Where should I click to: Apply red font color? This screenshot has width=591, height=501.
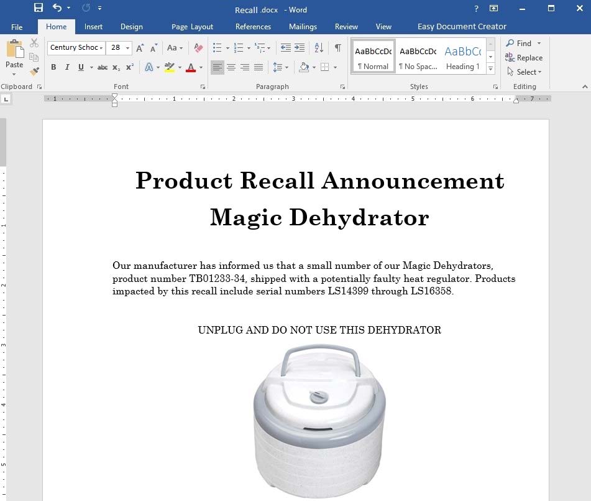pyautogui.click(x=191, y=68)
